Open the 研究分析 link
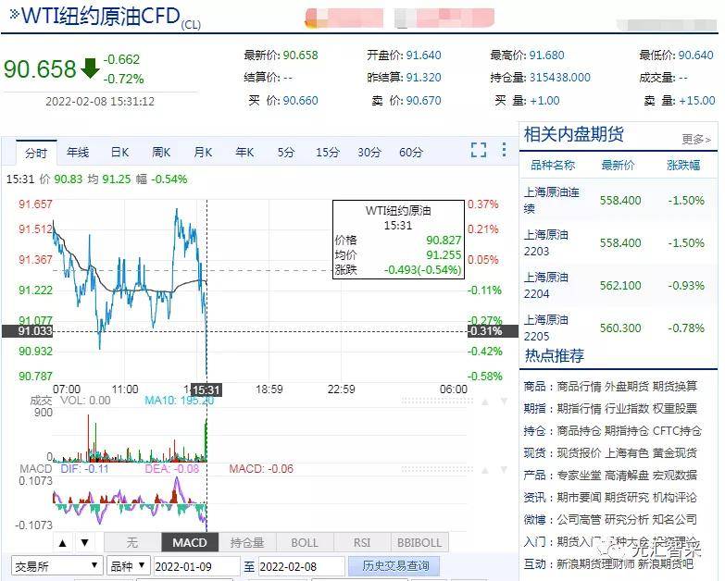Image resolution: width=725 pixels, height=581 pixels. click(627, 520)
